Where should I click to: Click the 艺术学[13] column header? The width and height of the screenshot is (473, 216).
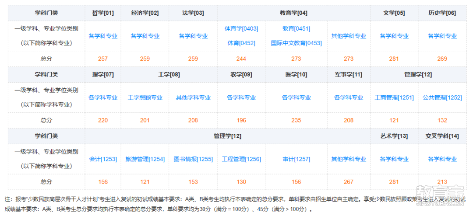(394, 136)
